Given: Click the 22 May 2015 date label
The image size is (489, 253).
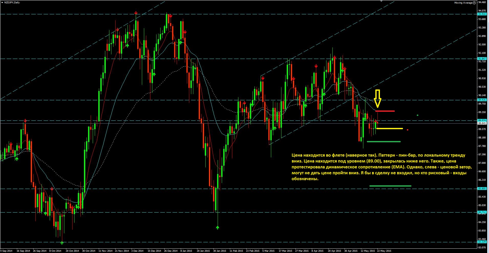Looking at the screenshot, I should click(x=384, y=251).
